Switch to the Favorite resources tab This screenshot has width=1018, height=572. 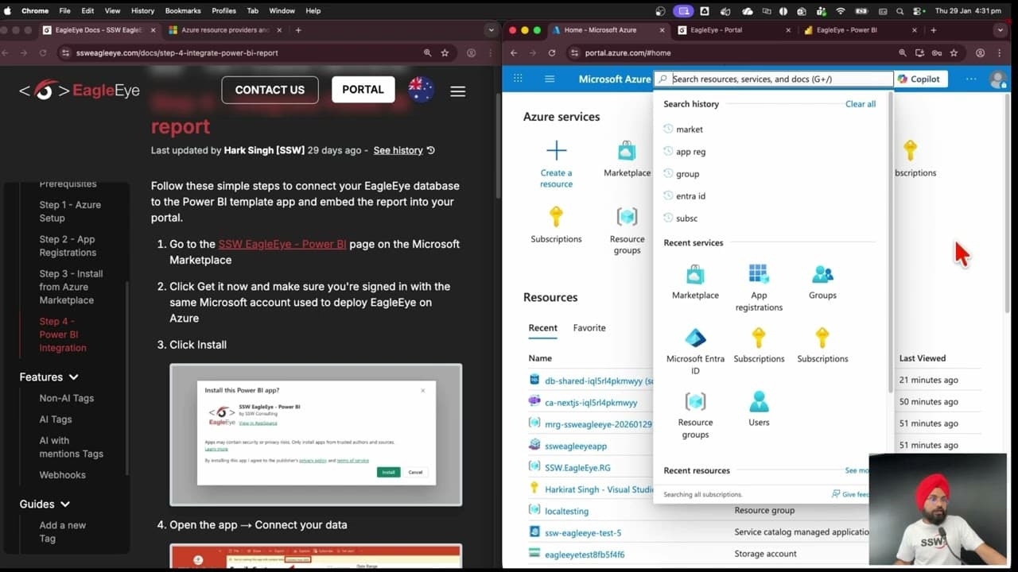coord(589,328)
